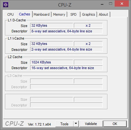Close the CPU-Z window
131x130 pixels.
[x=122, y=3]
